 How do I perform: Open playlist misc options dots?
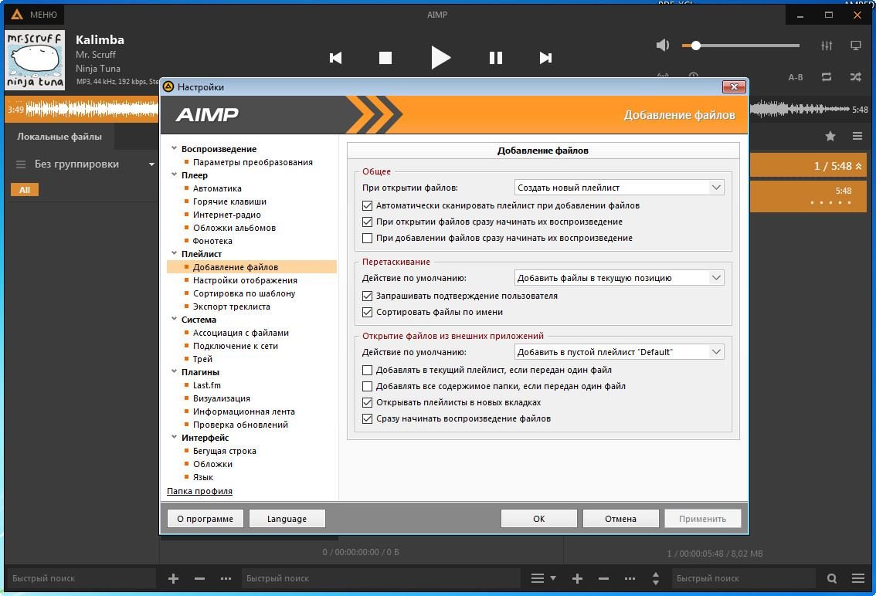click(630, 579)
